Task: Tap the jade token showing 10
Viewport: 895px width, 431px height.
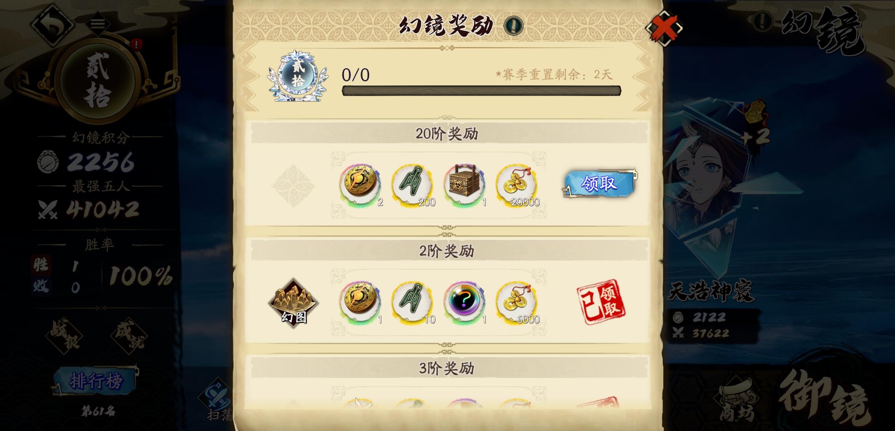Action: point(412,301)
